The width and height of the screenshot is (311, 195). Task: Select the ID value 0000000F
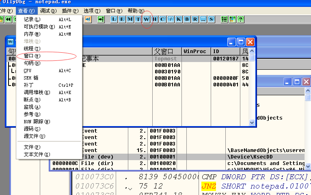pos(226,78)
